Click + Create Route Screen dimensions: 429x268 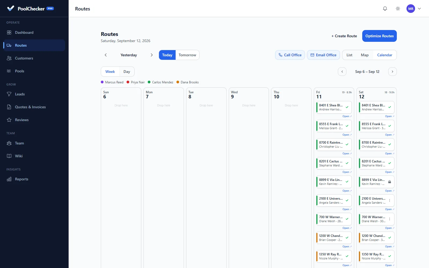[x=344, y=36]
